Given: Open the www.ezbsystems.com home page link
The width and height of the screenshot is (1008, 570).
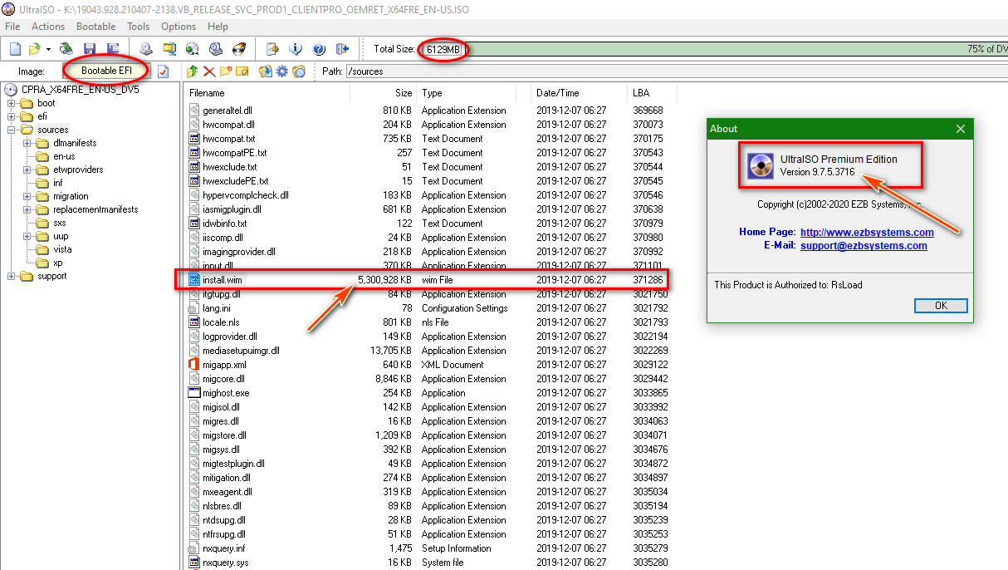Looking at the screenshot, I should click(x=867, y=233).
